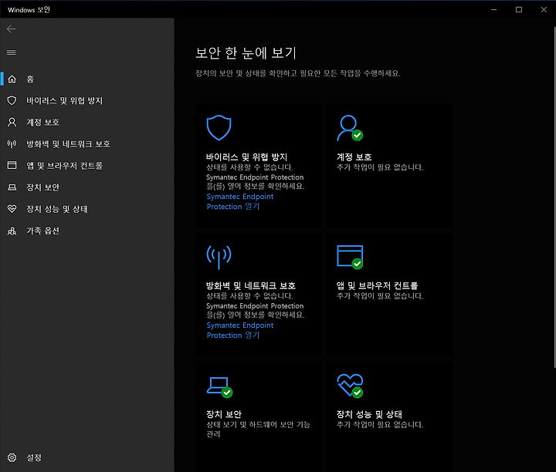Click the large laptop device security icon

(219, 386)
